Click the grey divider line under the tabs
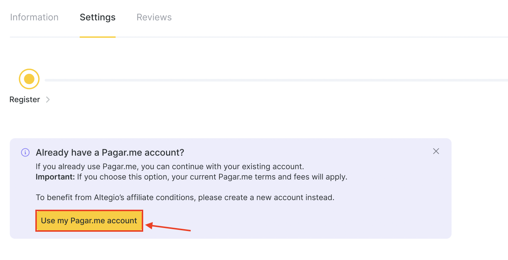The height and width of the screenshot is (260, 508). point(294,37)
